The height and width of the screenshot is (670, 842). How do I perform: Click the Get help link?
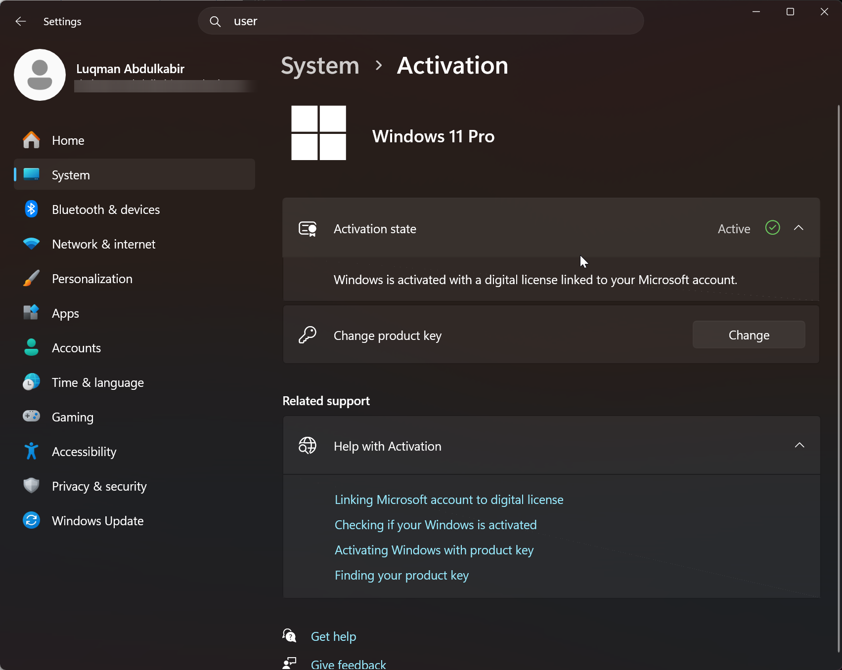tap(333, 636)
